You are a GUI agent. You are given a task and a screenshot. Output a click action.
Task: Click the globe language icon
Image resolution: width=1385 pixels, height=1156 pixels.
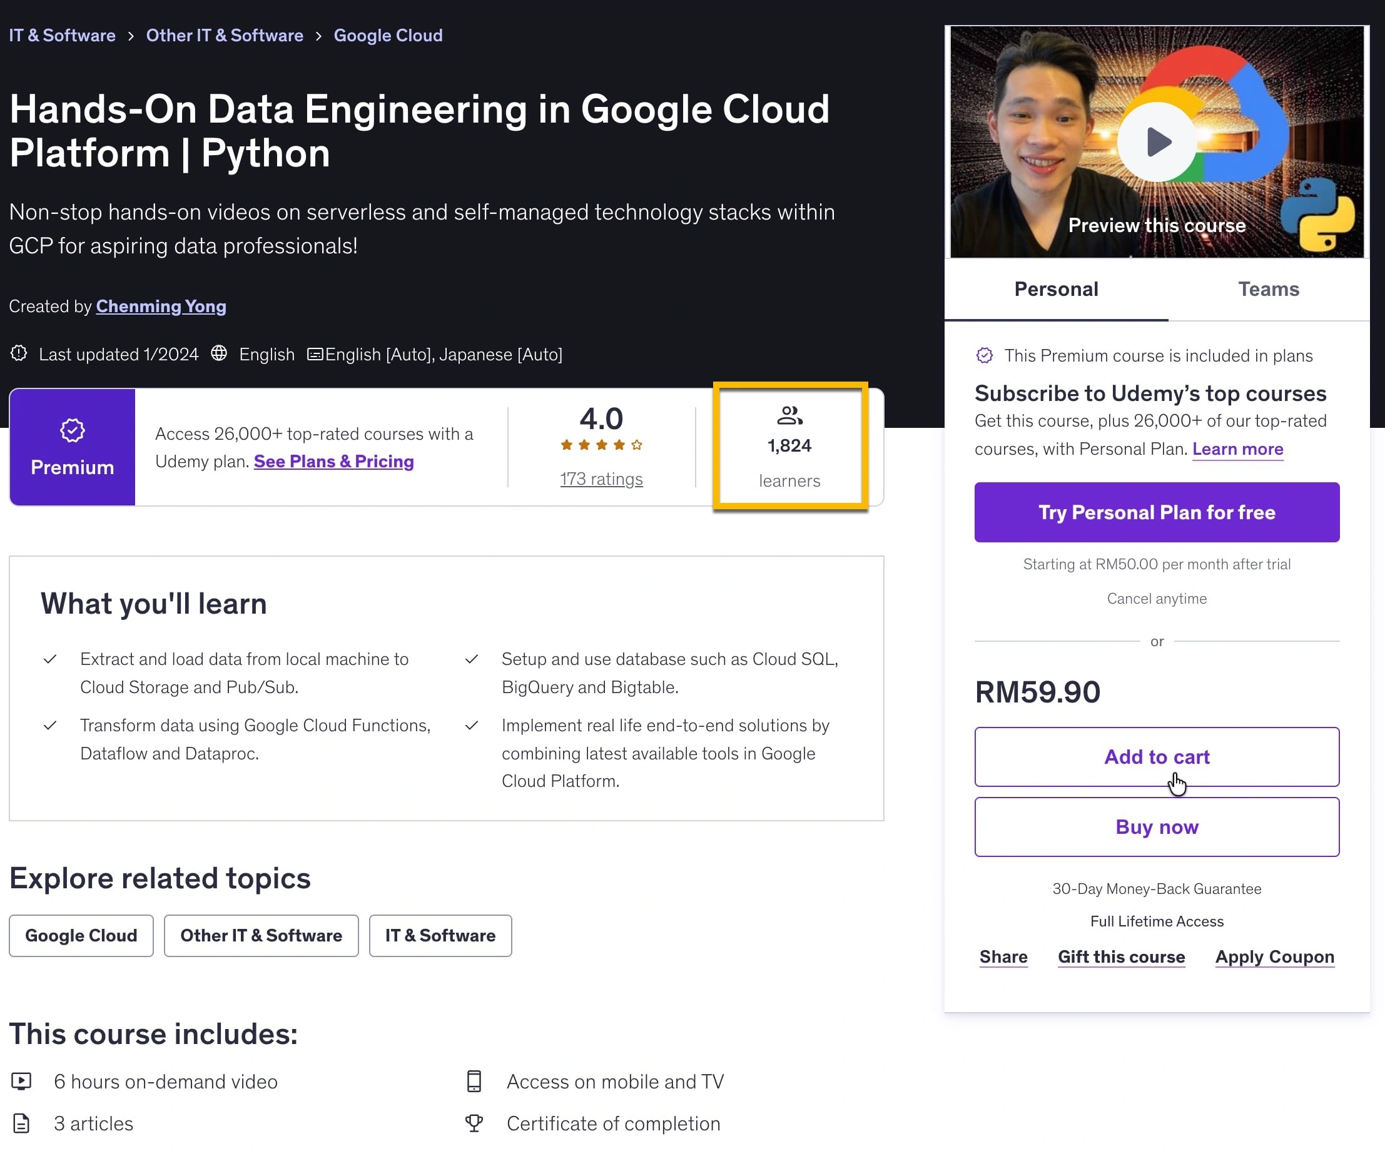pyautogui.click(x=219, y=353)
